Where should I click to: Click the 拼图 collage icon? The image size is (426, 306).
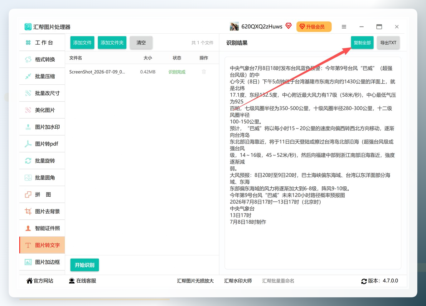click(x=28, y=194)
